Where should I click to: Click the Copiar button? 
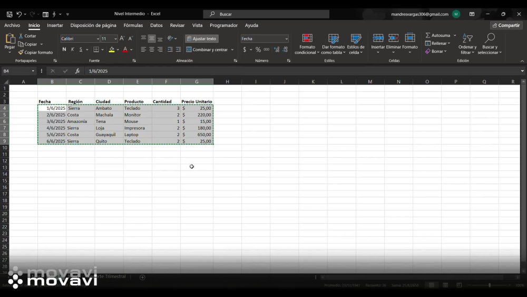click(27, 44)
